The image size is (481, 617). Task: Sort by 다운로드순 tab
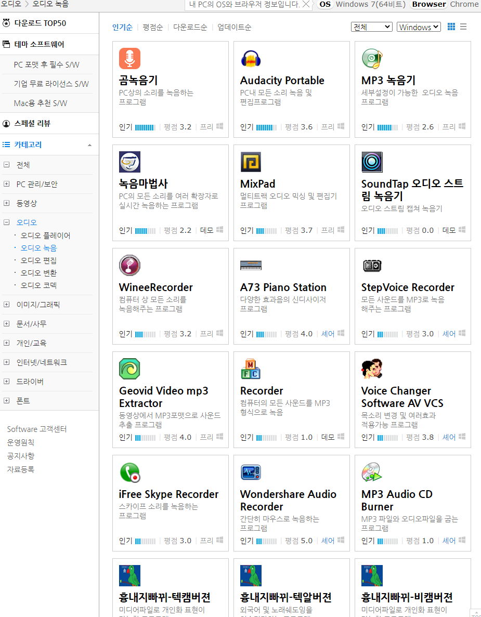[x=190, y=27]
